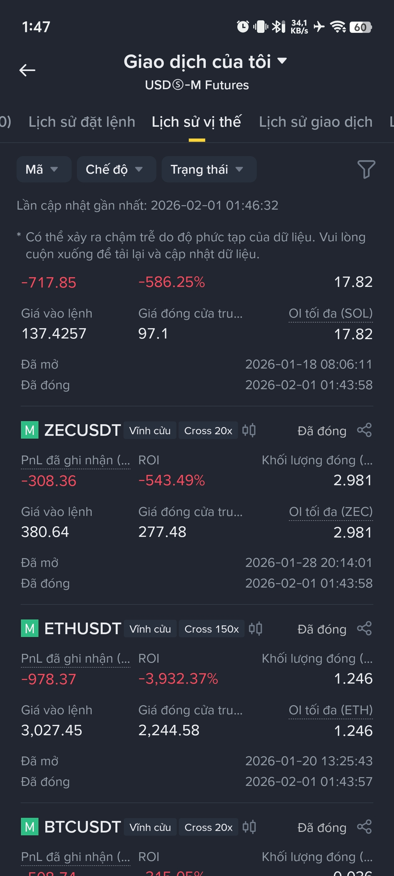Open the Giao dịch của tôi title dropdown
Image resolution: width=394 pixels, height=876 pixels.
pyautogui.click(x=205, y=62)
